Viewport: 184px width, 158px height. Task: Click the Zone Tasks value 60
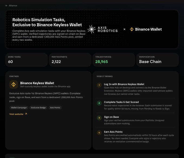point(11,62)
